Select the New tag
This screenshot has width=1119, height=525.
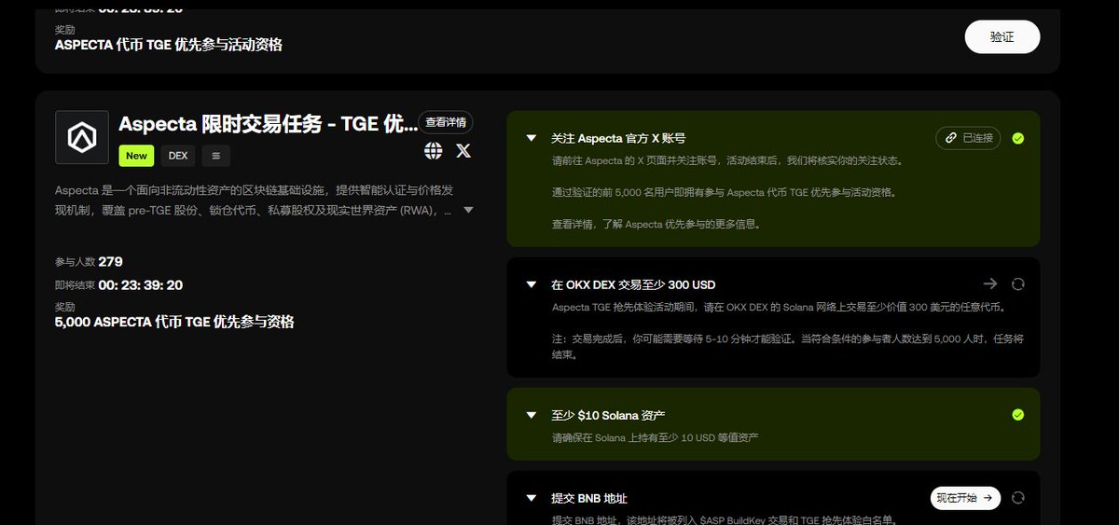pos(136,156)
